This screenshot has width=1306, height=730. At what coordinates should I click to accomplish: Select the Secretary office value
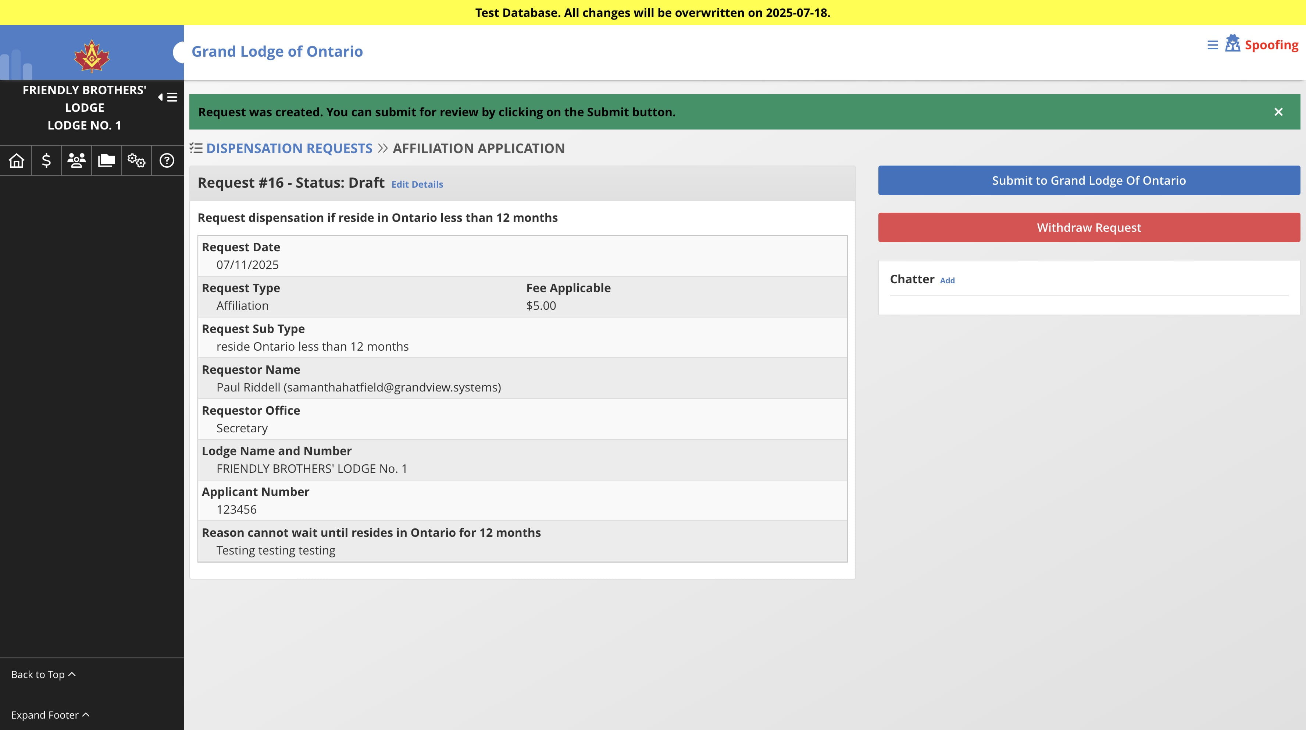[242, 429]
